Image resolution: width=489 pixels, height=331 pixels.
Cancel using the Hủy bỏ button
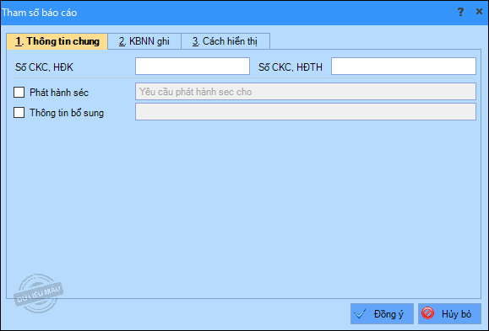pos(449,313)
